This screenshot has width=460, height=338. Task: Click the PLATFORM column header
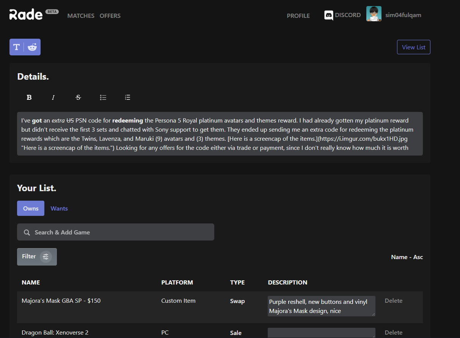(177, 282)
